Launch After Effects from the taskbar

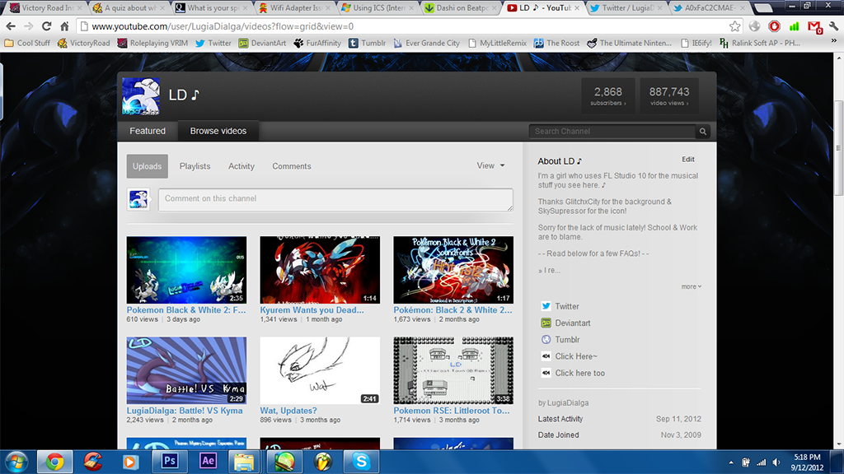208,461
